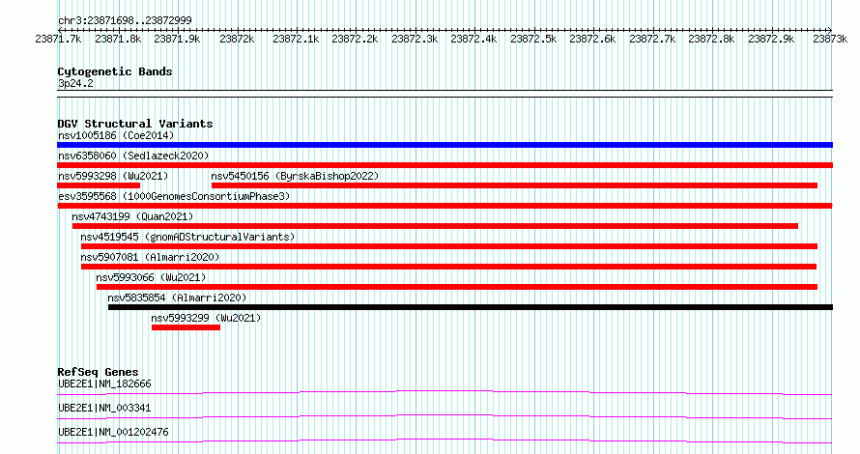Click the red nsv5993066 variant bar
Image resolution: width=860 pixels, height=454 pixels.
[x=457, y=287]
